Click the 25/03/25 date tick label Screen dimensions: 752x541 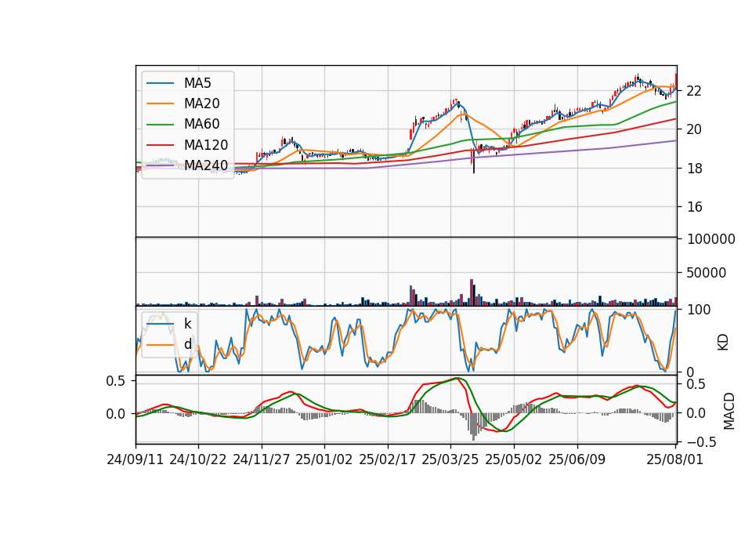click(x=450, y=460)
